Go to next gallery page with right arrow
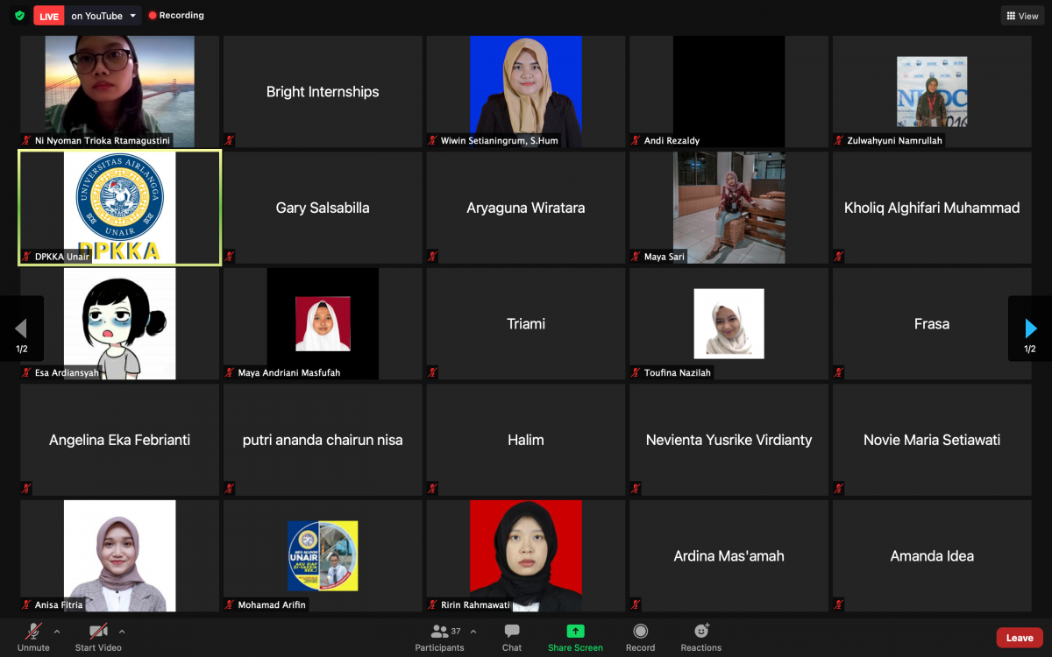This screenshot has width=1052, height=657. coord(1030,329)
